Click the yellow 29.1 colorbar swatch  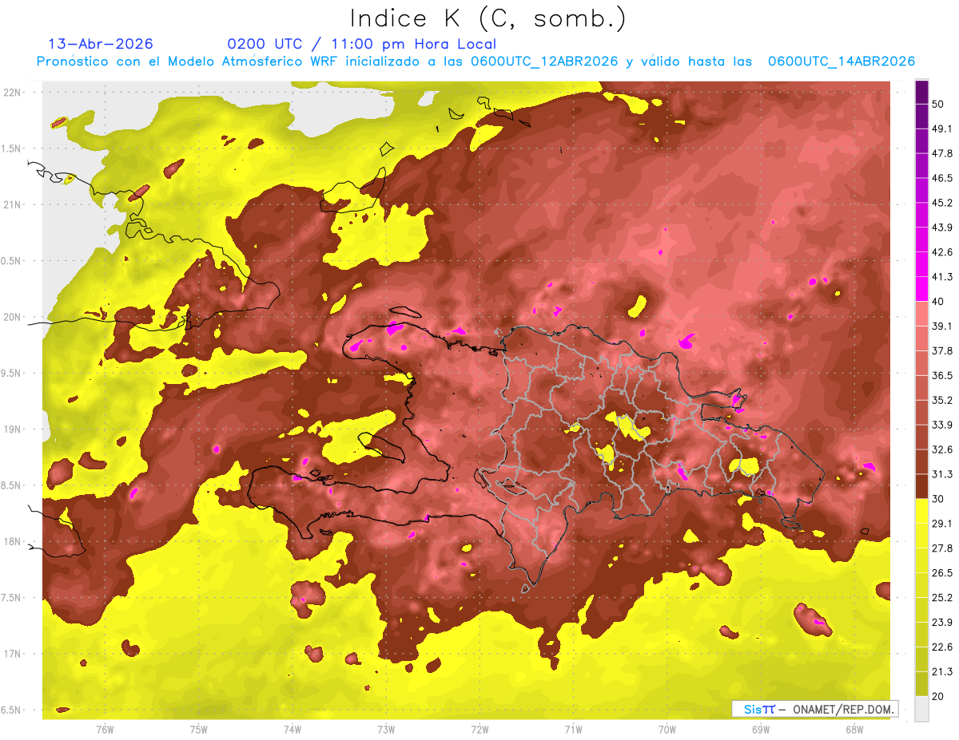click(x=921, y=511)
